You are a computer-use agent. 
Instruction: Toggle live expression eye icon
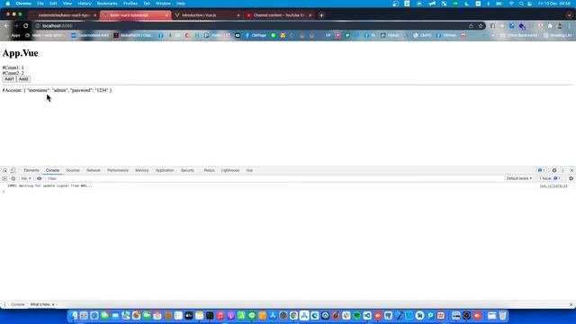(40, 178)
